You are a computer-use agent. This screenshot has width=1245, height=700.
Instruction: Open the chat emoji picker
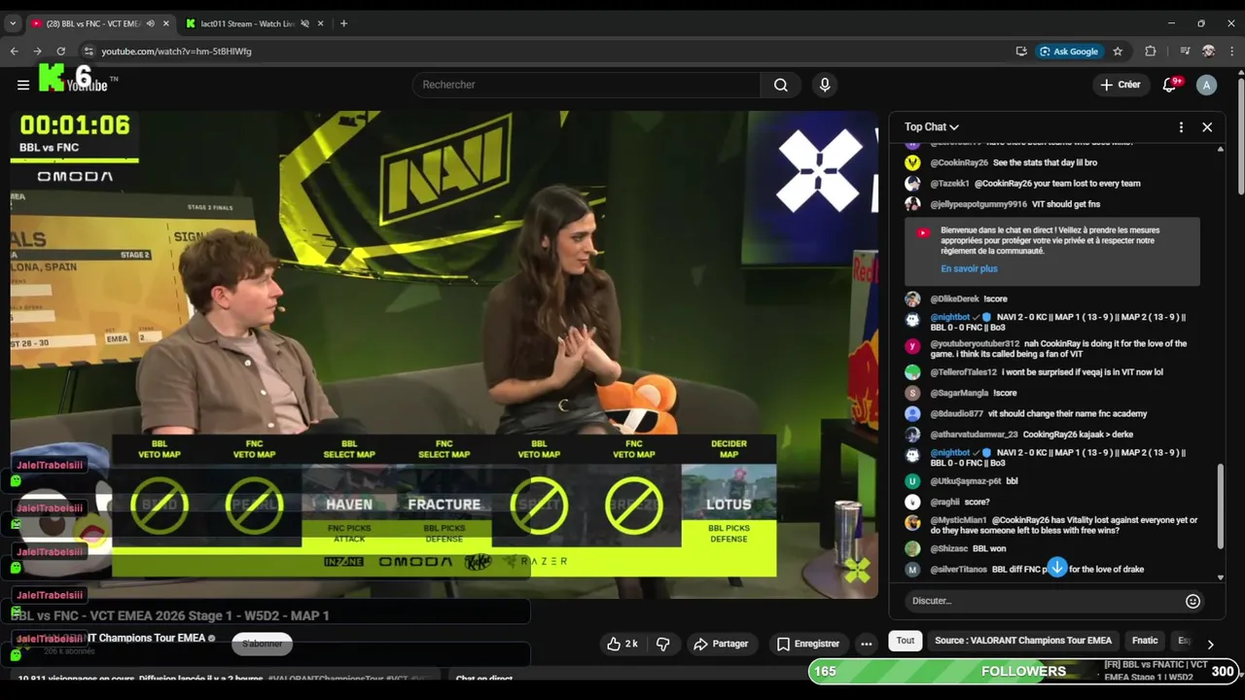point(1192,601)
